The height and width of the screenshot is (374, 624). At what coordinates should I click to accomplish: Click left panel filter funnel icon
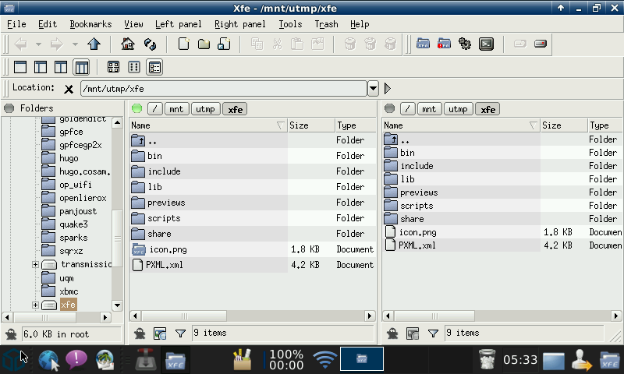pos(180,333)
